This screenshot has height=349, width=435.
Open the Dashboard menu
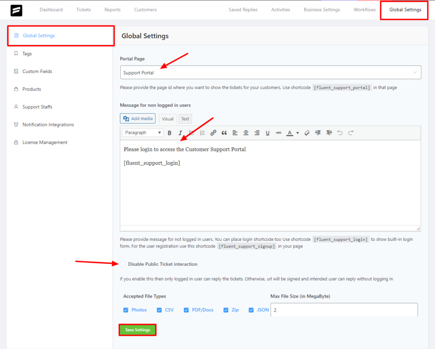click(x=51, y=10)
